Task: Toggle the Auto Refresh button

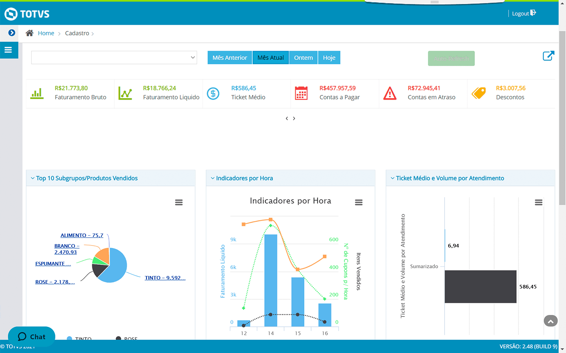Action: pyautogui.click(x=451, y=58)
